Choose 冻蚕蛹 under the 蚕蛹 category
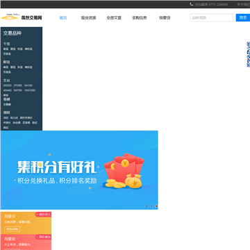 (x=7, y=104)
